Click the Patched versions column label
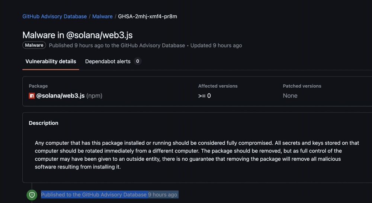This screenshot has width=372, height=203. [x=302, y=86]
